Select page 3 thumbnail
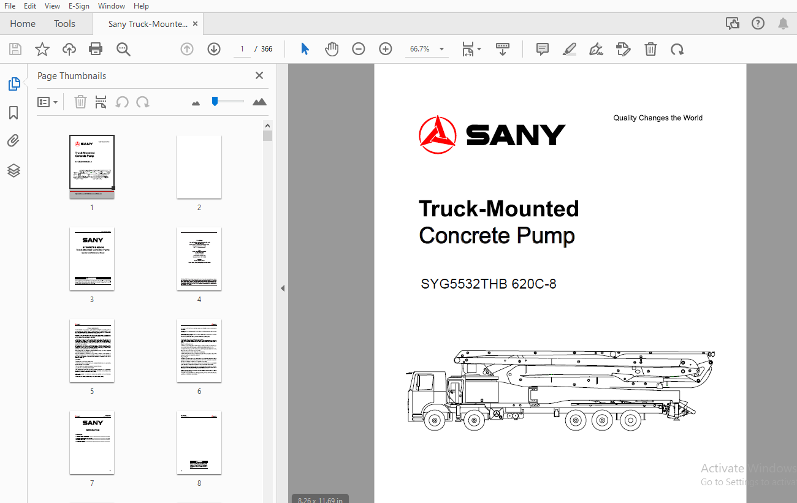Screen dimensions: 797x503 pyautogui.click(x=92, y=259)
